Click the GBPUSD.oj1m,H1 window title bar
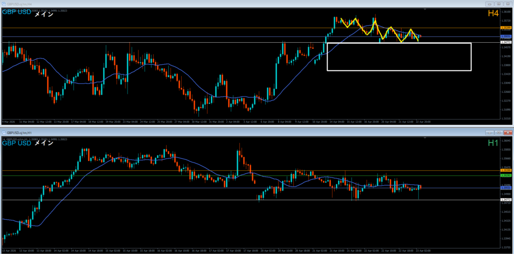Image resolution: width=514 pixels, height=254 pixels. pyautogui.click(x=201, y=133)
